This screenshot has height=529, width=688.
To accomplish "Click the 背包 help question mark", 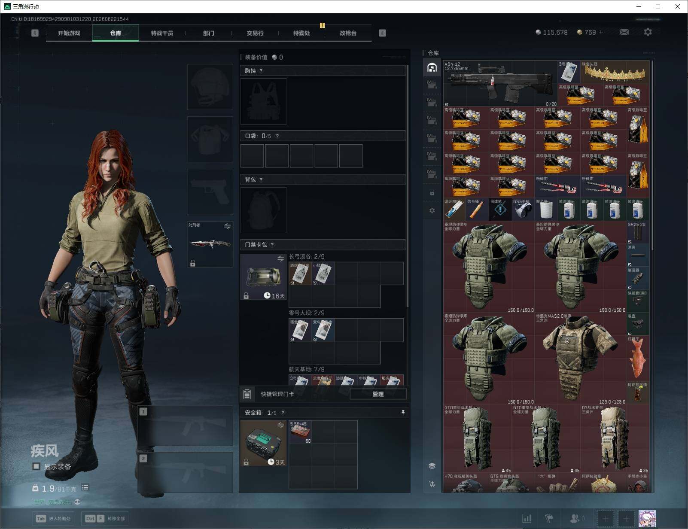I will (261, 180).
